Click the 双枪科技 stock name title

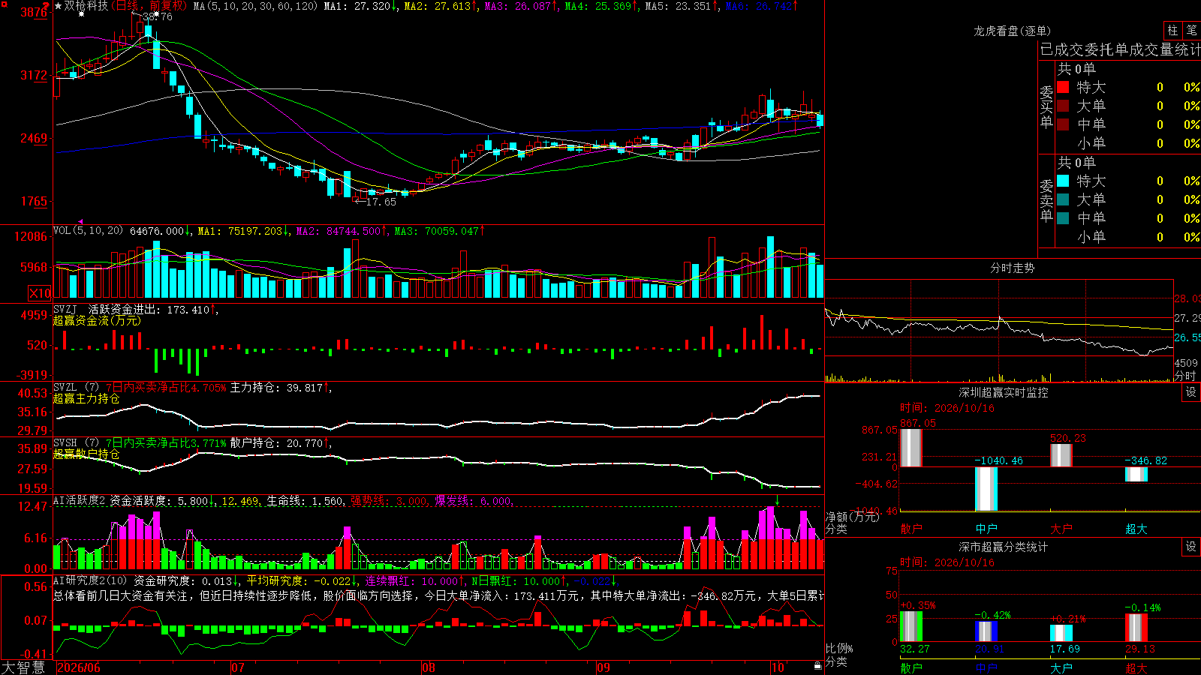tap(86, 6)
